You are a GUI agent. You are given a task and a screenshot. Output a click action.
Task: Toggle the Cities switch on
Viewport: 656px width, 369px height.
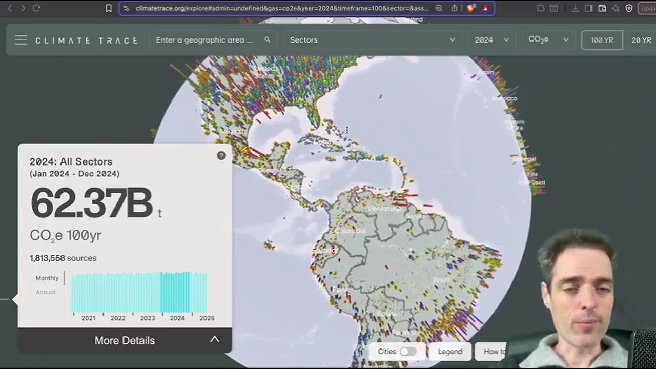(408, 352)
